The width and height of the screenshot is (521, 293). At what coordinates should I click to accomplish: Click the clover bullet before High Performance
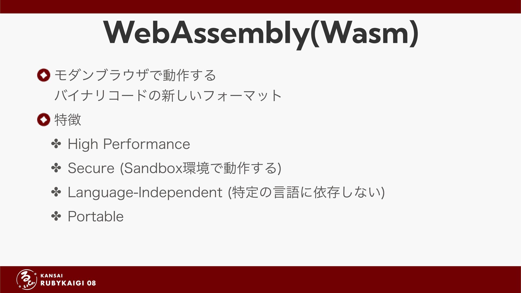[56, 144]
